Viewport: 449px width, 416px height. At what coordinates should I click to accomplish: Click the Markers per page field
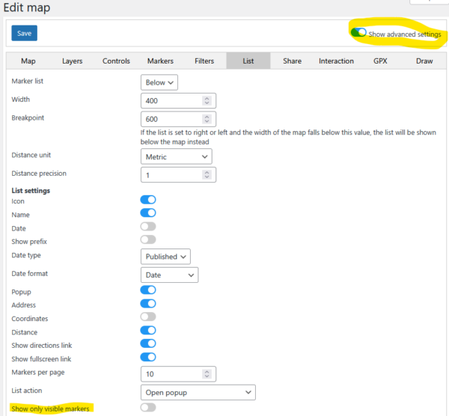[x=171, y=373]
